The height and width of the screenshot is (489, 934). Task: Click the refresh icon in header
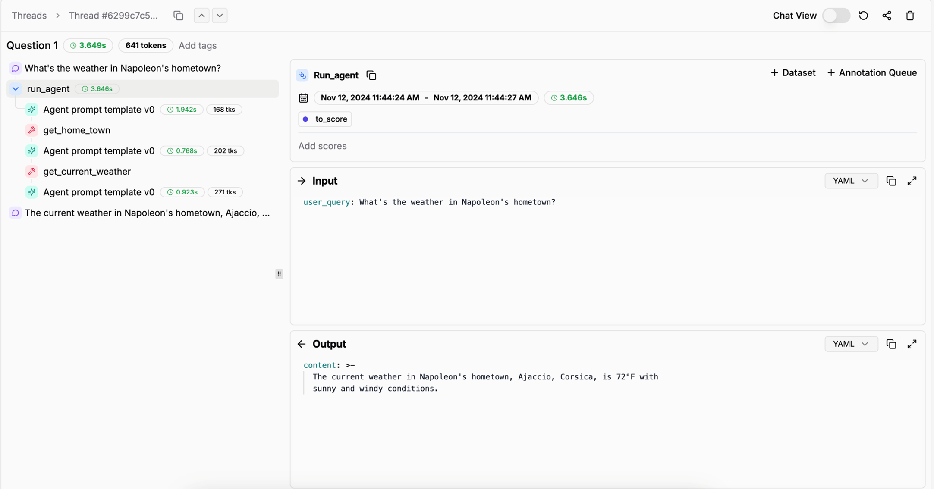tap(863, 16)
